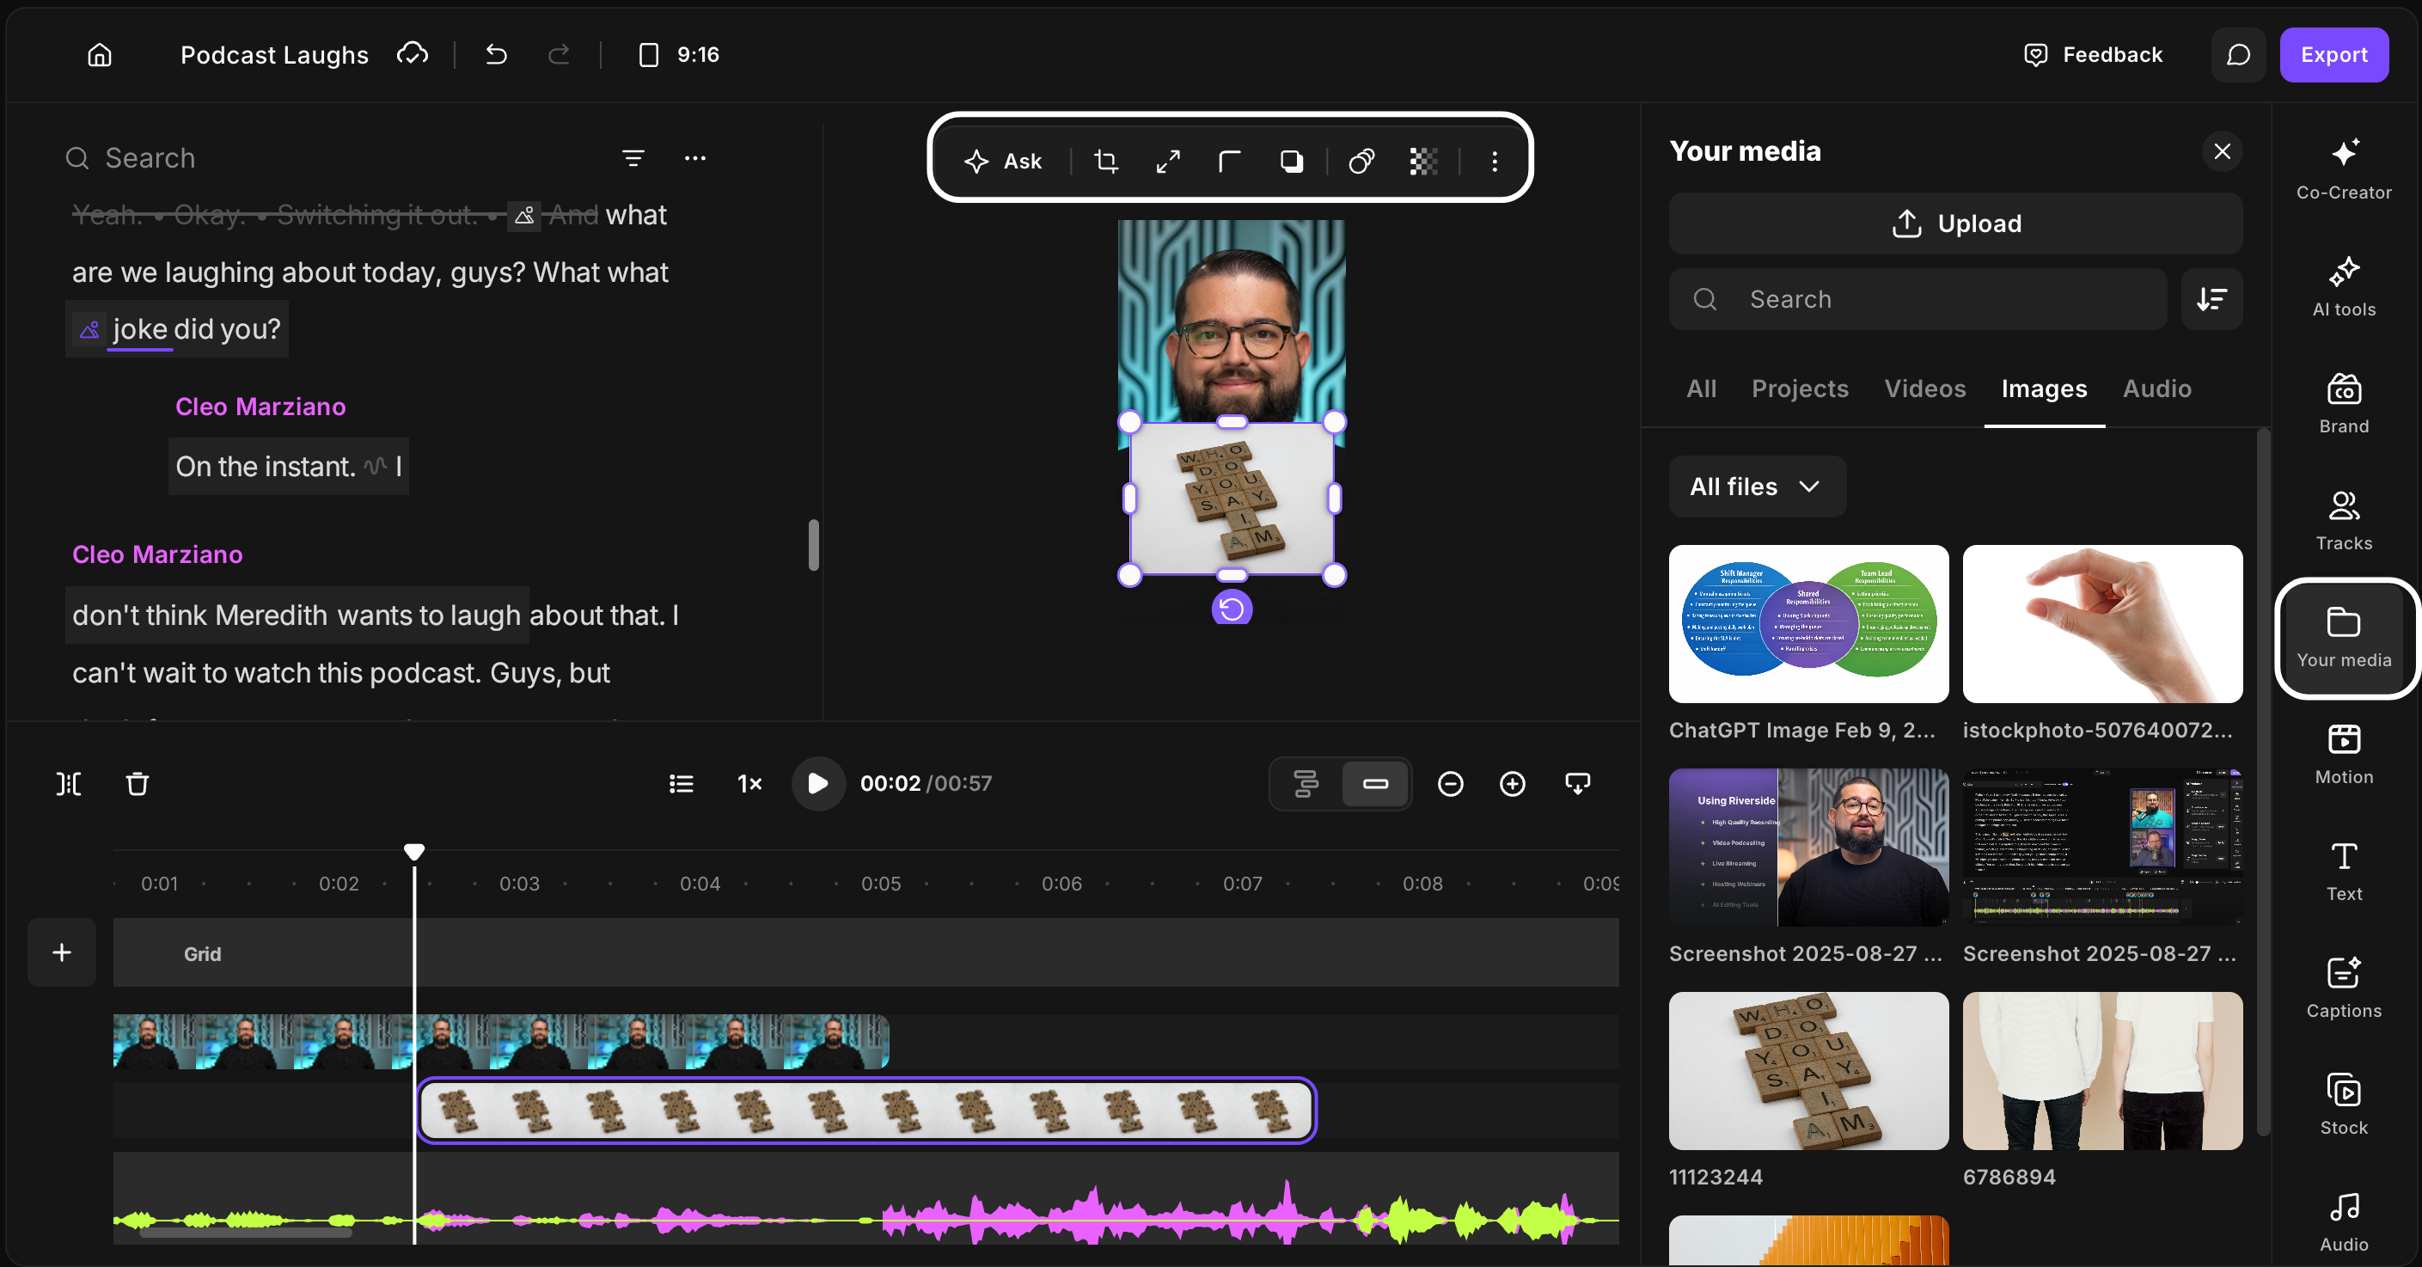Open the Co-Creator panel
Image resolution: width=2422 pixels, height=1267 pixels.
point(2343,169)
